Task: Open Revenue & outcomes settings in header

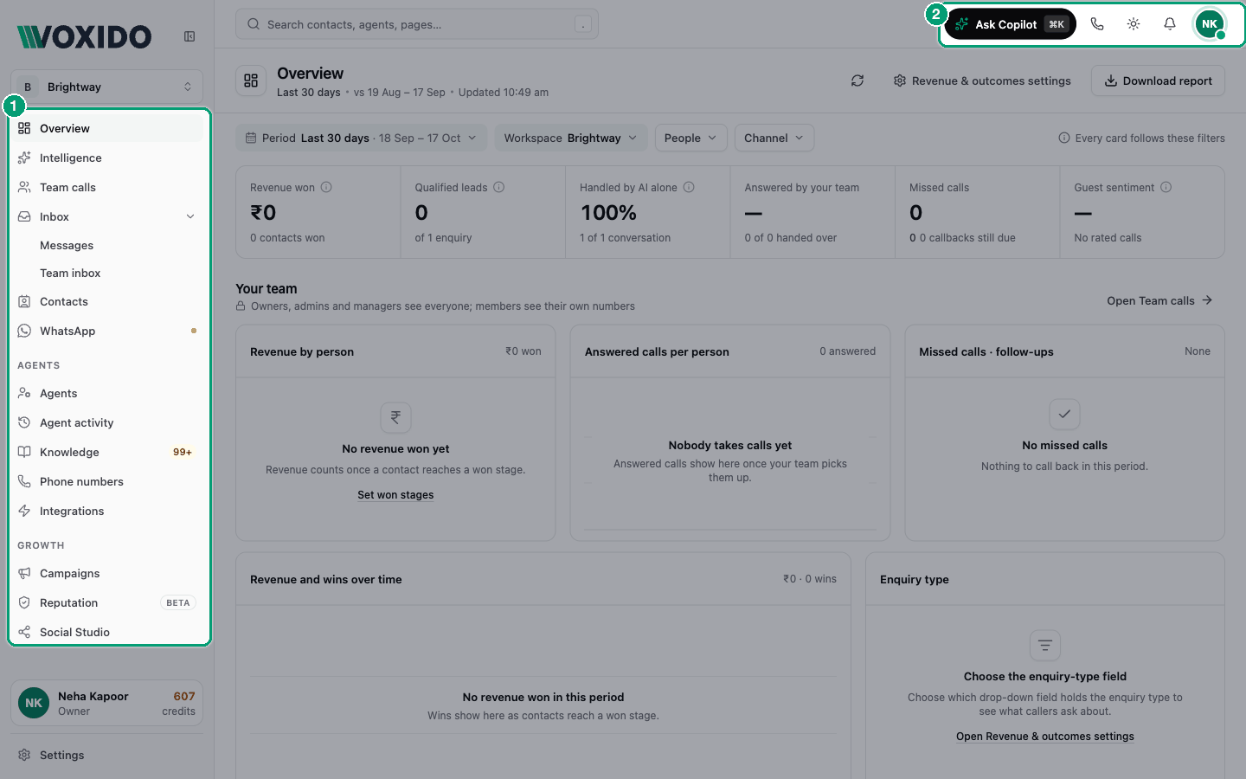Action: pyautogui.click(x=982, y=80)
